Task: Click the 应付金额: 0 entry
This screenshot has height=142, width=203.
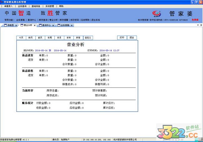Action: pyautogui.click(x=77, y=103)
